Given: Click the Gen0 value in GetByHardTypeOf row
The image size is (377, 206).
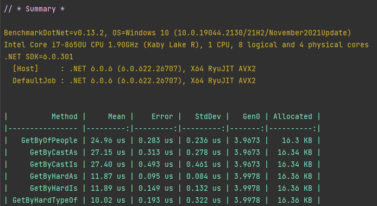Looking at the screenshot, I should (x=247, y=200).
